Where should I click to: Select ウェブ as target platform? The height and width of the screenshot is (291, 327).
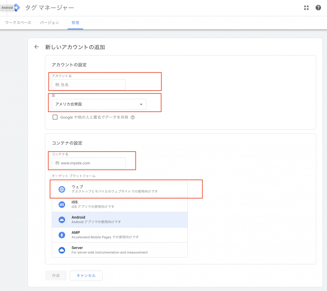(x=120, y=189)
